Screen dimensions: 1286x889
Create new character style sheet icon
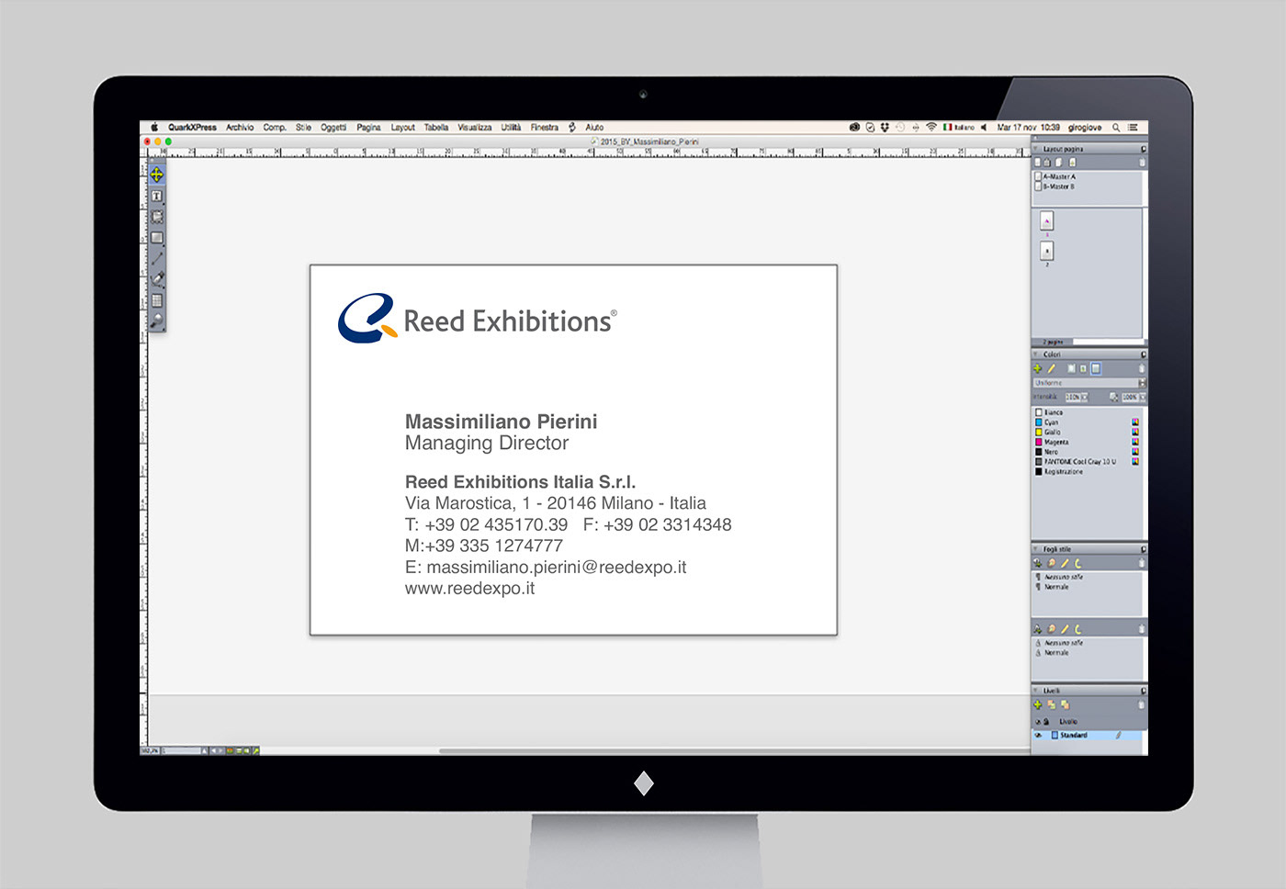point(1038,629)
